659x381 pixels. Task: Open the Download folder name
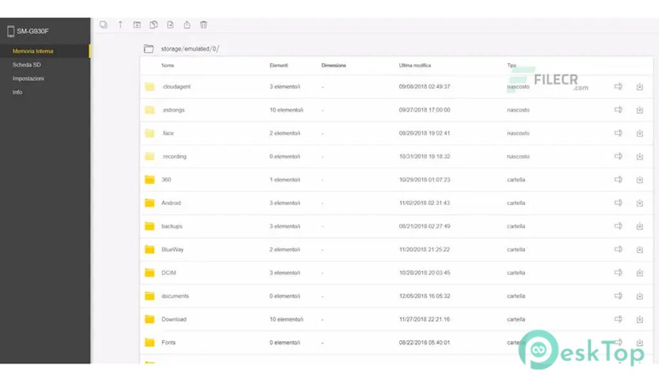(174, 319)
